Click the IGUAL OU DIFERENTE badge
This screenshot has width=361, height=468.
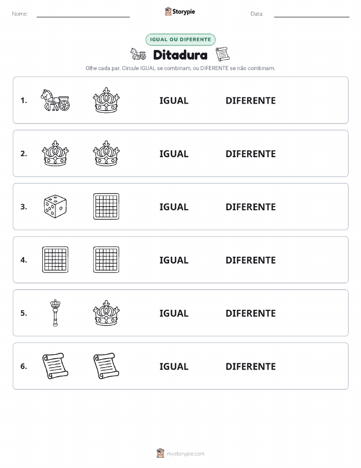click(x=180, y=39)
